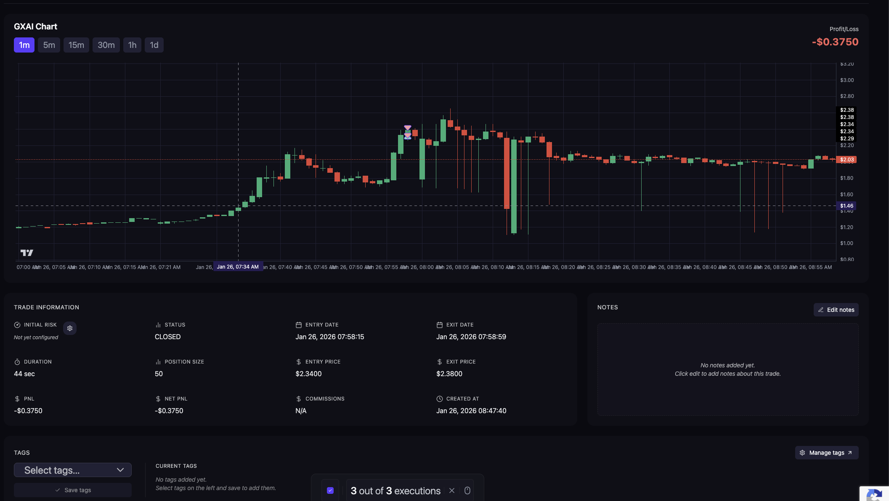Click the chevron arrow in tags selector
889x501 pixels.
(120, 470)
